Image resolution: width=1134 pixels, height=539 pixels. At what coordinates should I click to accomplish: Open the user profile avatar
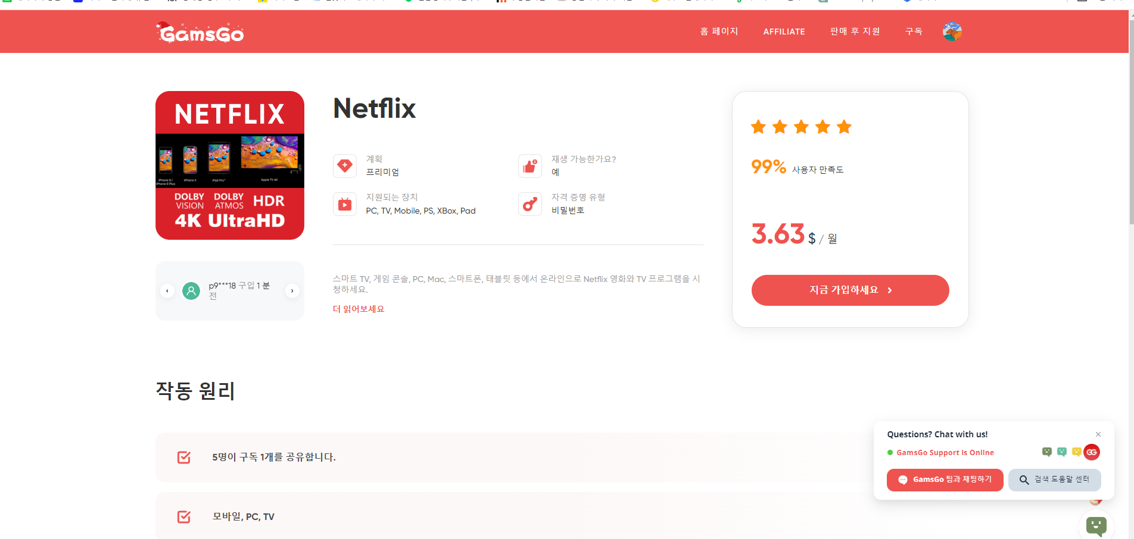952,32
